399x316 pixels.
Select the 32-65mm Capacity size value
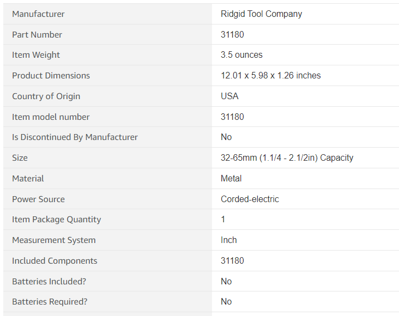pyautogui.click(x=287, y=158)
